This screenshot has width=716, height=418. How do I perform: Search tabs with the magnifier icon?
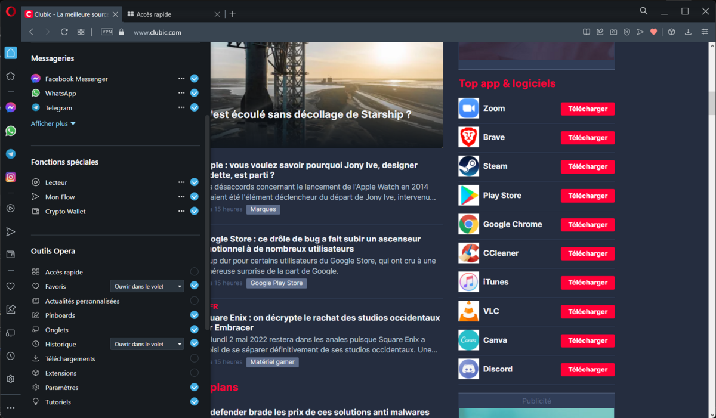pyautogui.click(x=644, y=11)
